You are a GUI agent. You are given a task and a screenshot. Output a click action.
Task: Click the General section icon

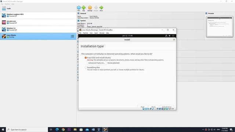tap(78, 14)
